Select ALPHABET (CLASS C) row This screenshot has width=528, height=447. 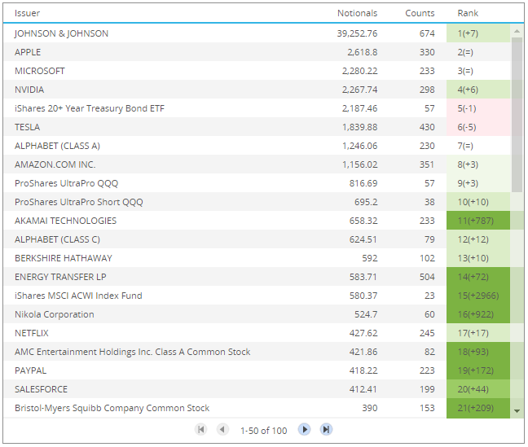tap(257, 239)
